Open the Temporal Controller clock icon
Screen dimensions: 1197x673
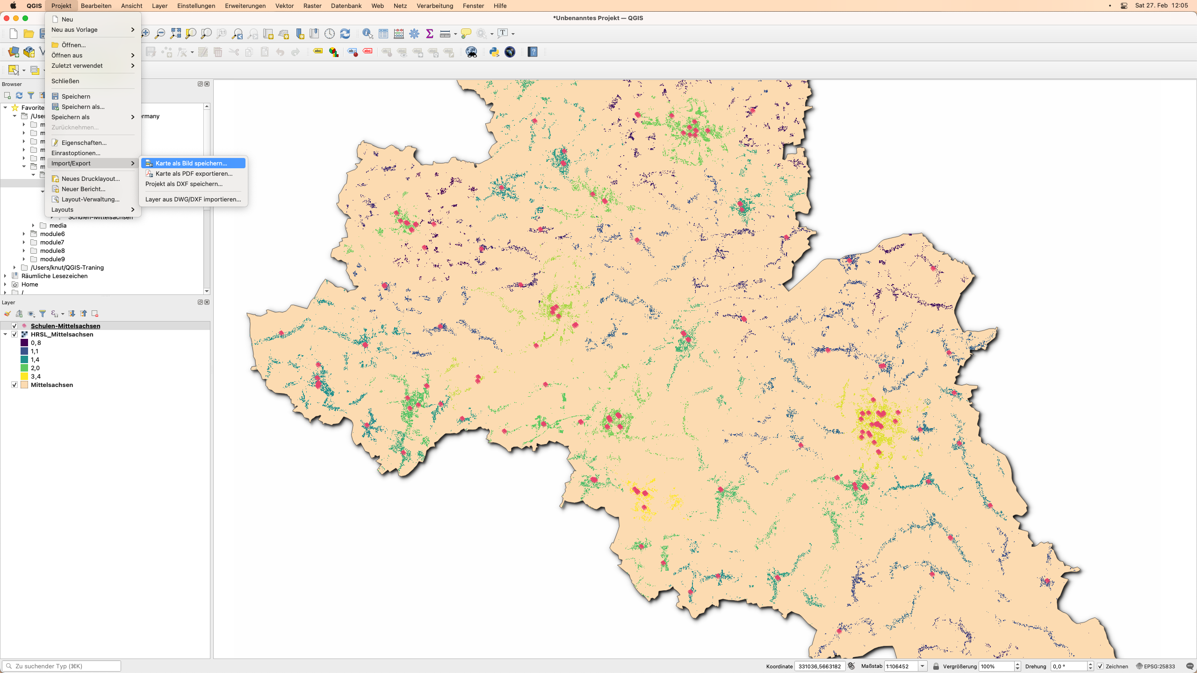330,34
